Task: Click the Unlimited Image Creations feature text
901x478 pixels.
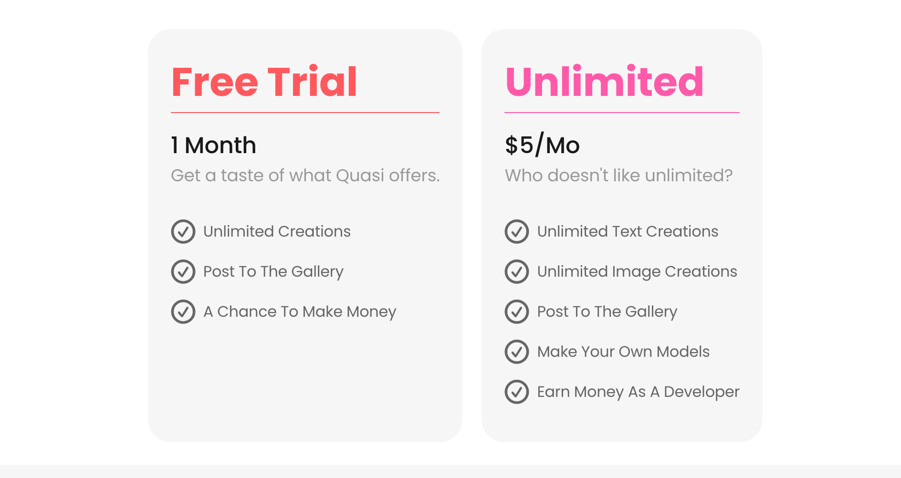Action: (x=637, y=272)
